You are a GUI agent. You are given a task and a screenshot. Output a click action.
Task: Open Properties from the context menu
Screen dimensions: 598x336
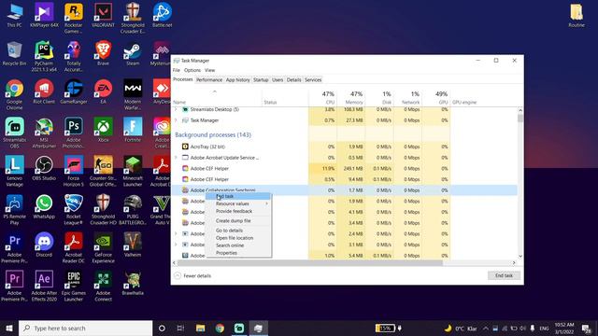point(238,253)
